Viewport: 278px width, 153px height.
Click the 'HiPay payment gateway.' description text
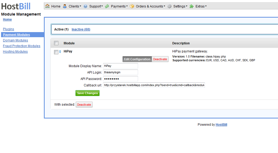[x=190, y=51]
